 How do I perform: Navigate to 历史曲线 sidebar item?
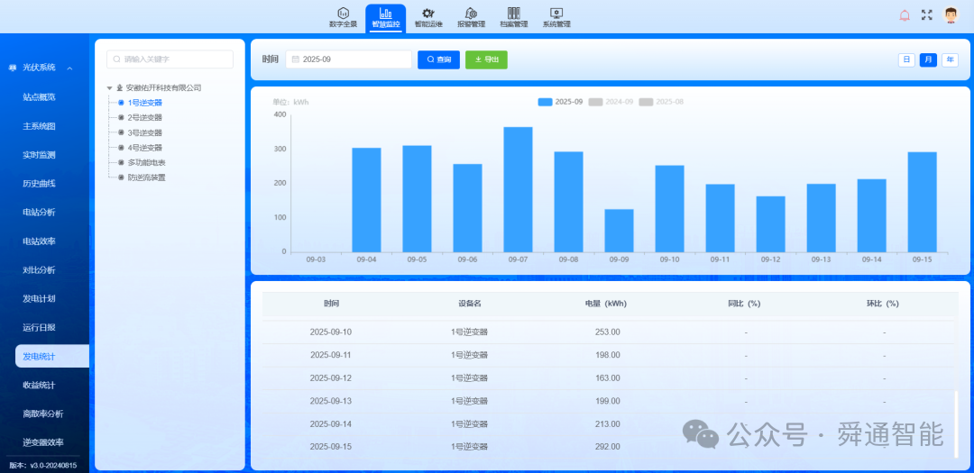(39, 184)
